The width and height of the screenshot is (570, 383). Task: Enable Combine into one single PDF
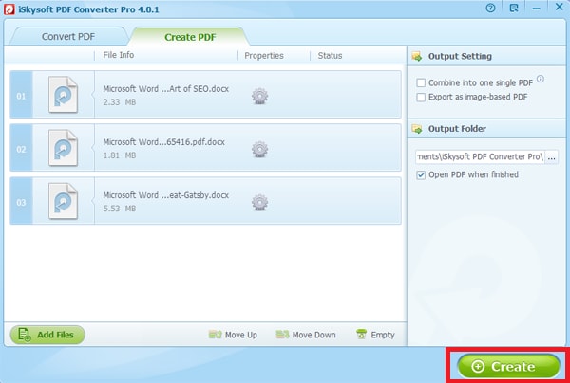click(x=421, y=83)
